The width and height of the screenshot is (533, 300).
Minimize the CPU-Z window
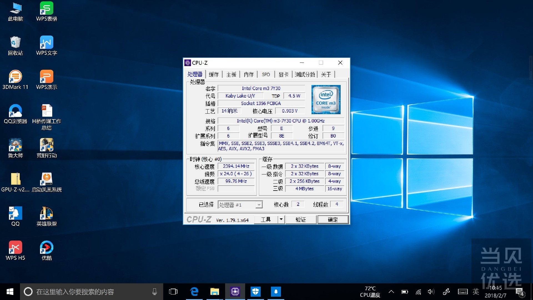302,63
